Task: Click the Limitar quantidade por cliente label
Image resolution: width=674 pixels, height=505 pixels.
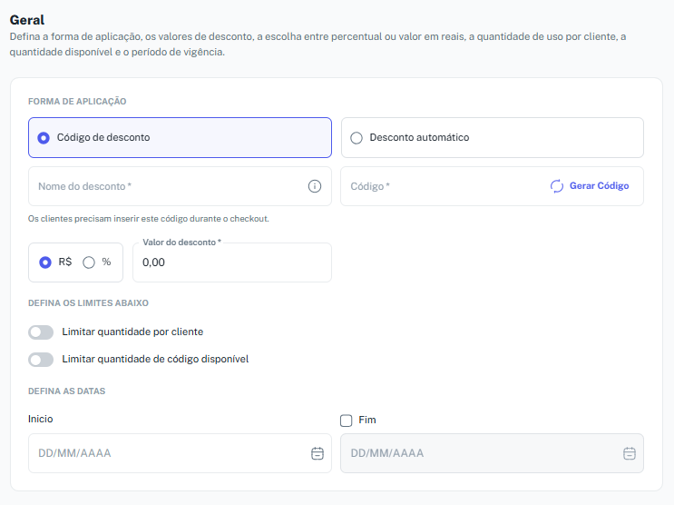Action: coord(132,332)
